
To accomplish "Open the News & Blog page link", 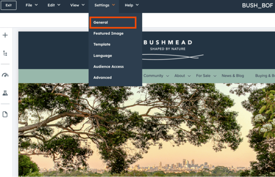I will click(233, 76).
